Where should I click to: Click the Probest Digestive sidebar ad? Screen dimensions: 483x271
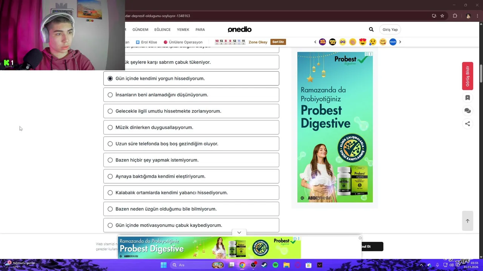[x=335, y=127]
